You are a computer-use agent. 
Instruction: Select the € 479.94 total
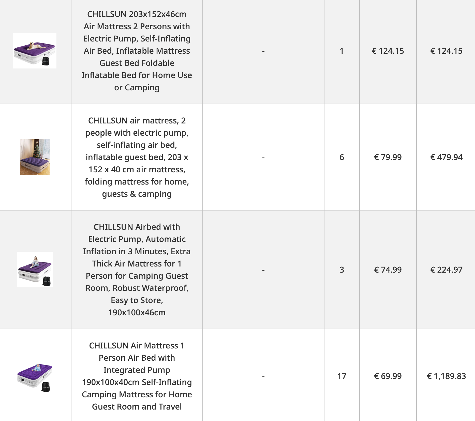click(446, 157)
